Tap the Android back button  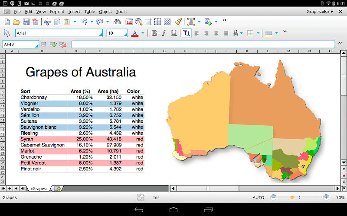click(139, 210)
